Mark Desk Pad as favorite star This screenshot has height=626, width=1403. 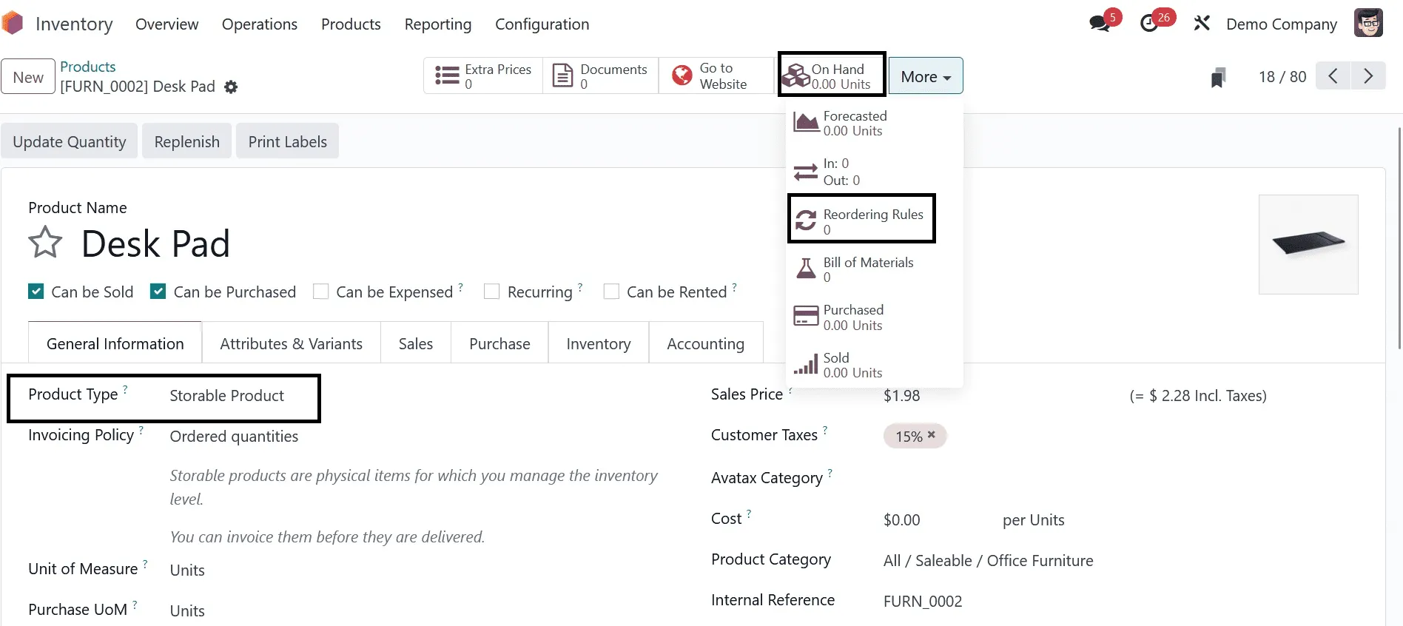45,242
